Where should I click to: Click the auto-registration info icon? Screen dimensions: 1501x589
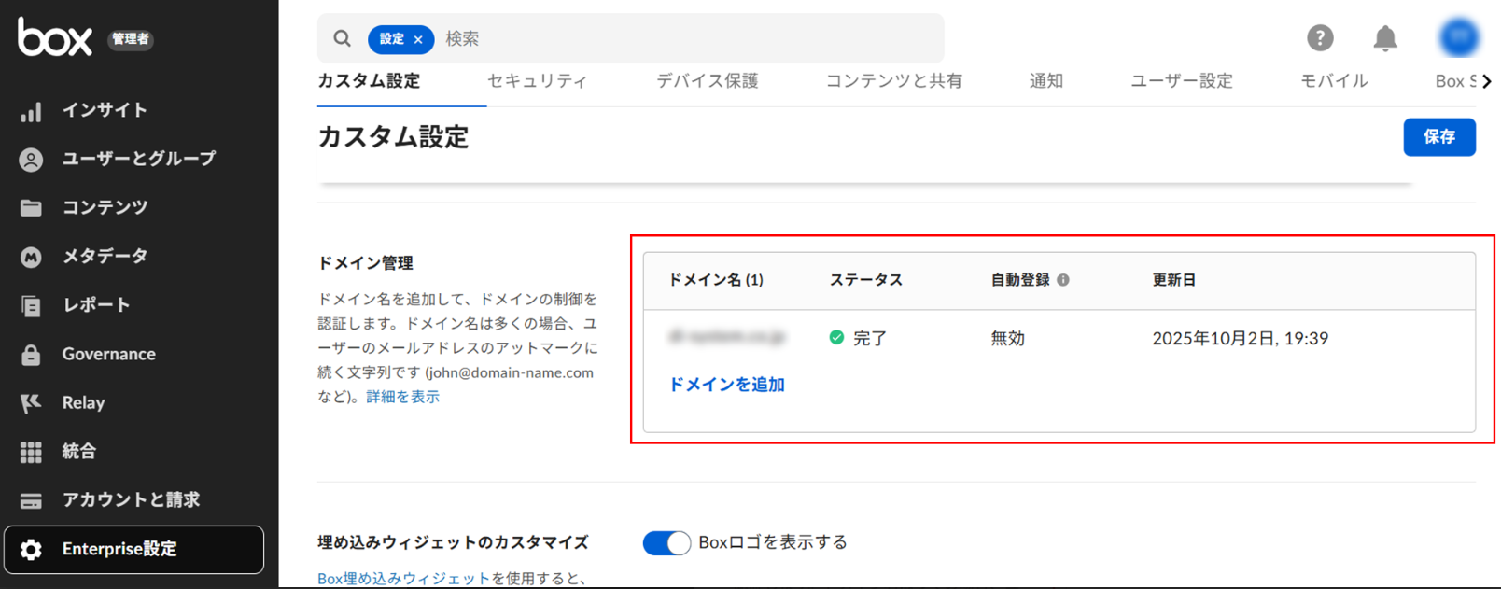point(1063,280)
